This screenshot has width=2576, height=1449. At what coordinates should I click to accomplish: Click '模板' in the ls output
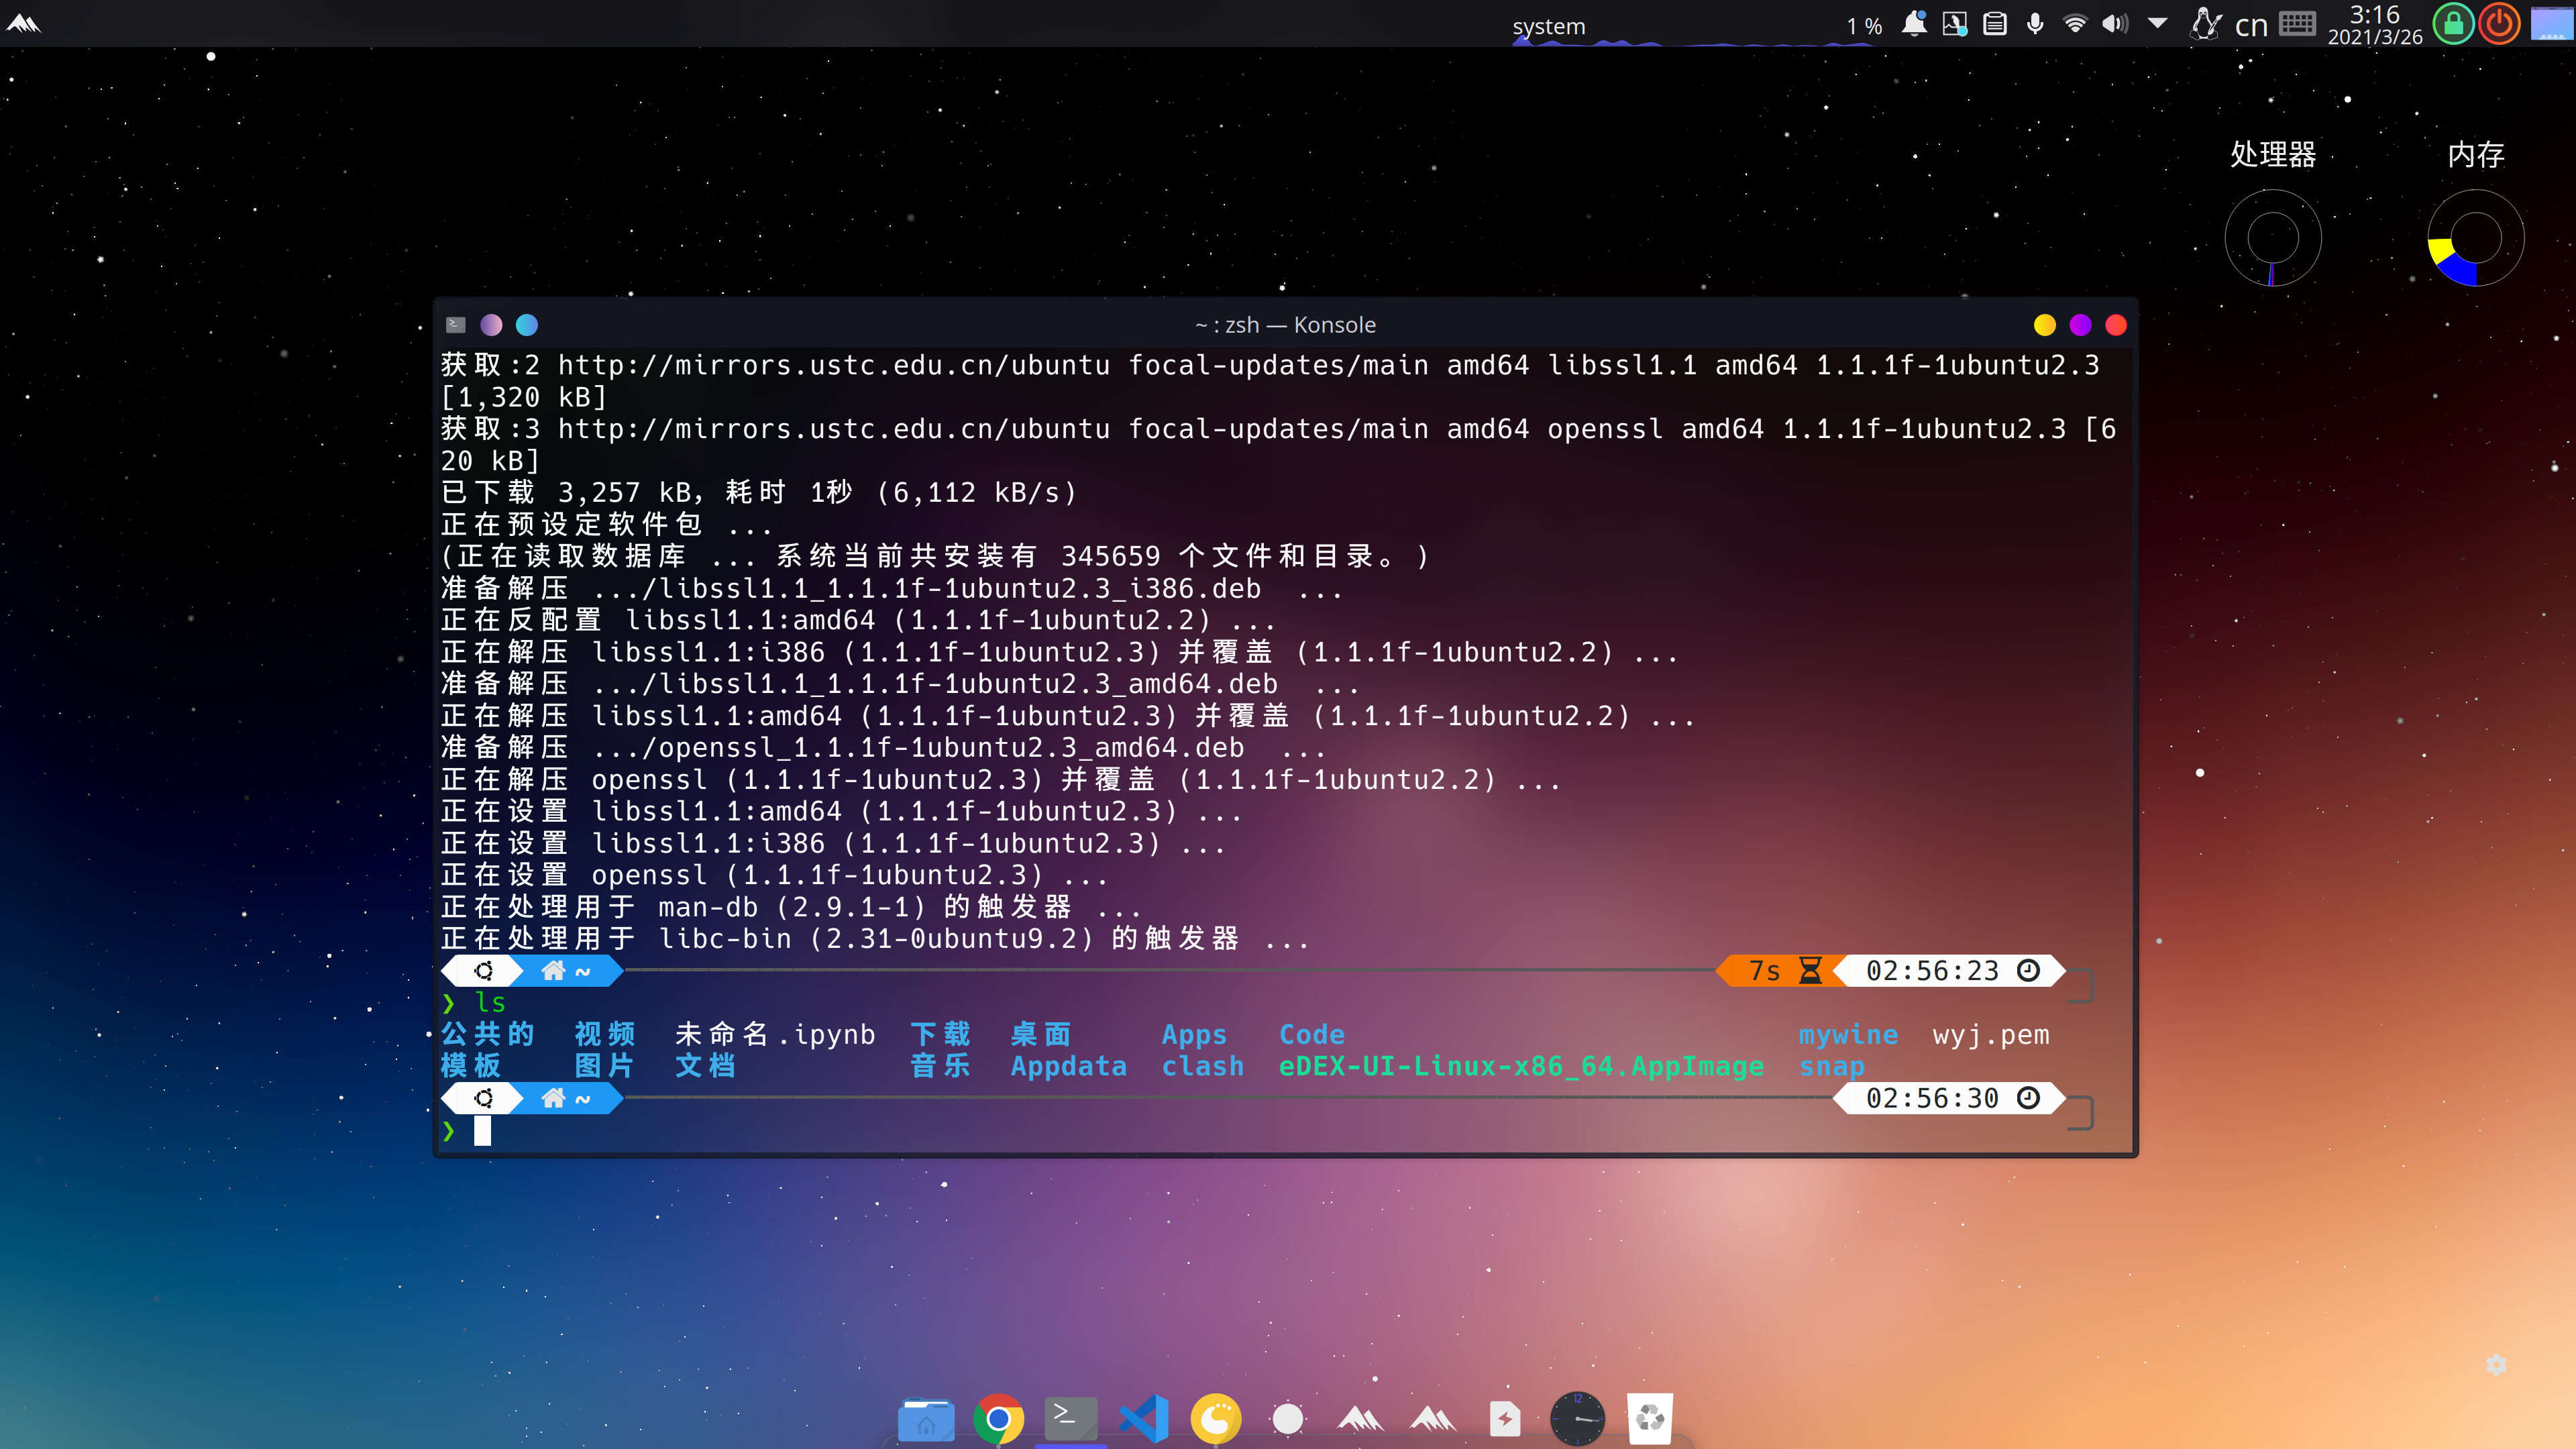pos(471,1066)
